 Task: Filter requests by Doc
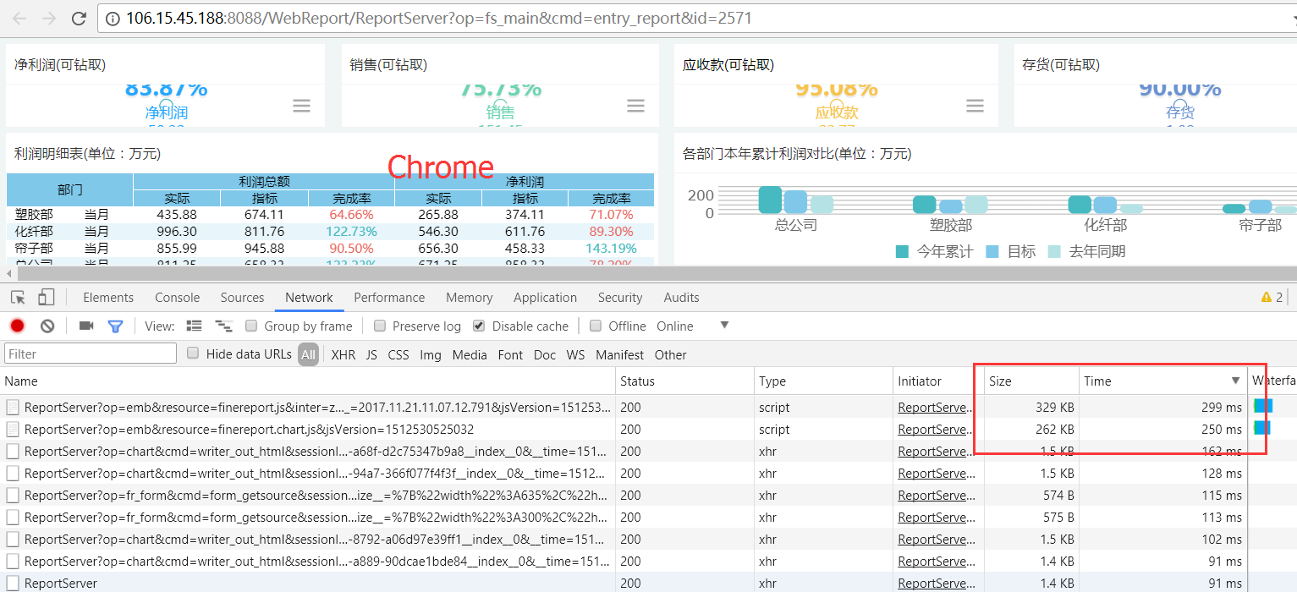click(545, 354)
